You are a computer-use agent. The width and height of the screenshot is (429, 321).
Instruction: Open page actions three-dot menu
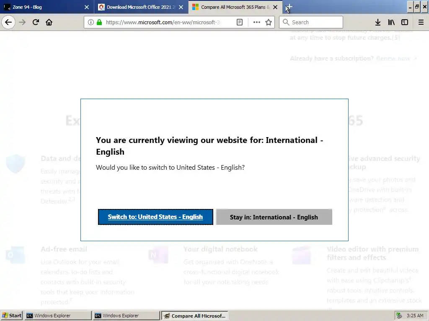(257, 22)
